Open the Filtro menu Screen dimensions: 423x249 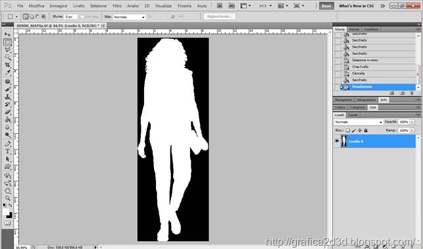pyautogui.click(x=117, y=6)
